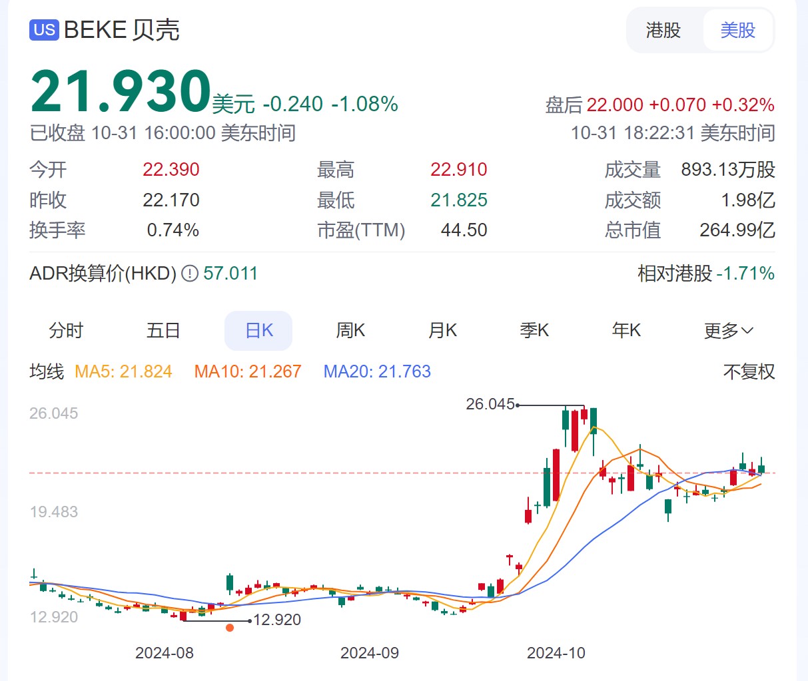Viewport: 808px width, 681px height.
Task: Click the 成交额 value 1.98亿
Action: [x=748, y=200]
